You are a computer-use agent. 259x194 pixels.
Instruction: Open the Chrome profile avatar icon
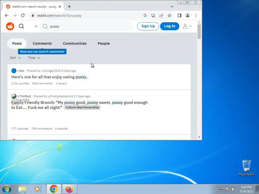click(188, 15)
